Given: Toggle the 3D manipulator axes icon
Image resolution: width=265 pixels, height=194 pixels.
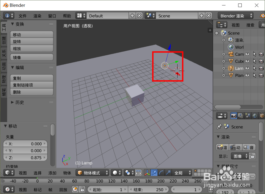Looking at the screenshot, I should coord(147,173).
